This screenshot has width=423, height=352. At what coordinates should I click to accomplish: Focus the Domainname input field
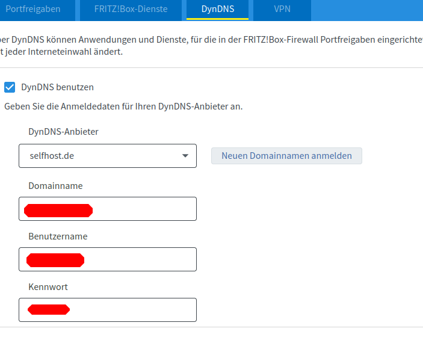coord(108,209)
